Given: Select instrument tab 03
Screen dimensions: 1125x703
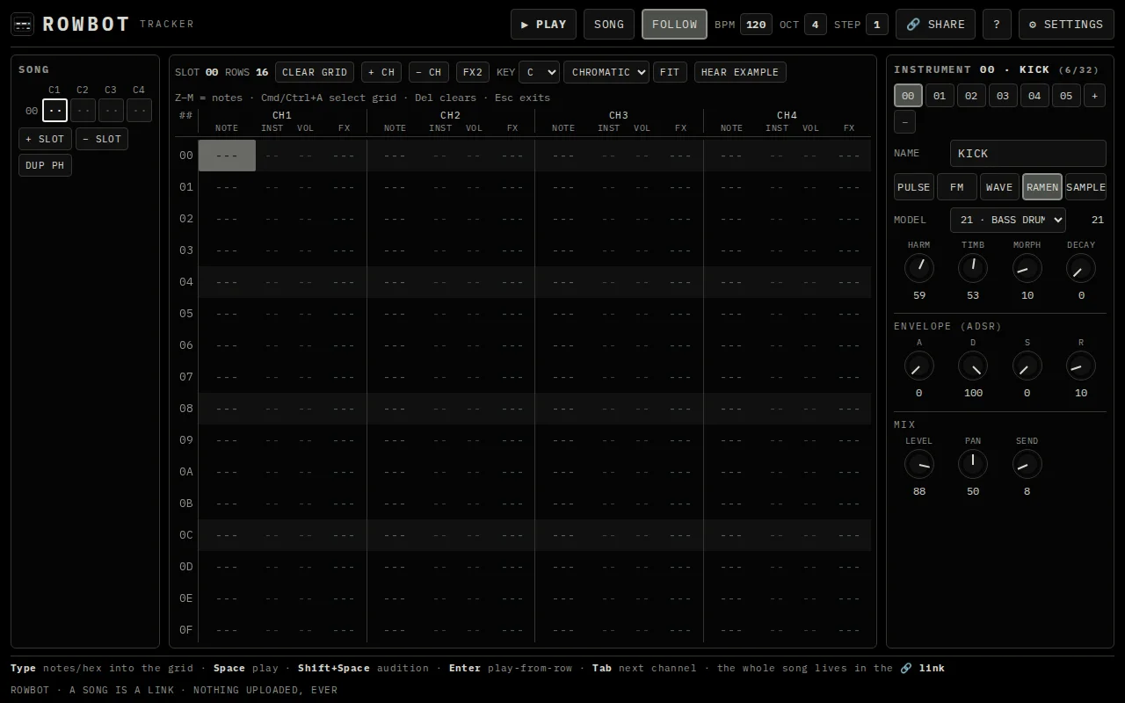Looking at the screenshot, I should click(1003, 96).
